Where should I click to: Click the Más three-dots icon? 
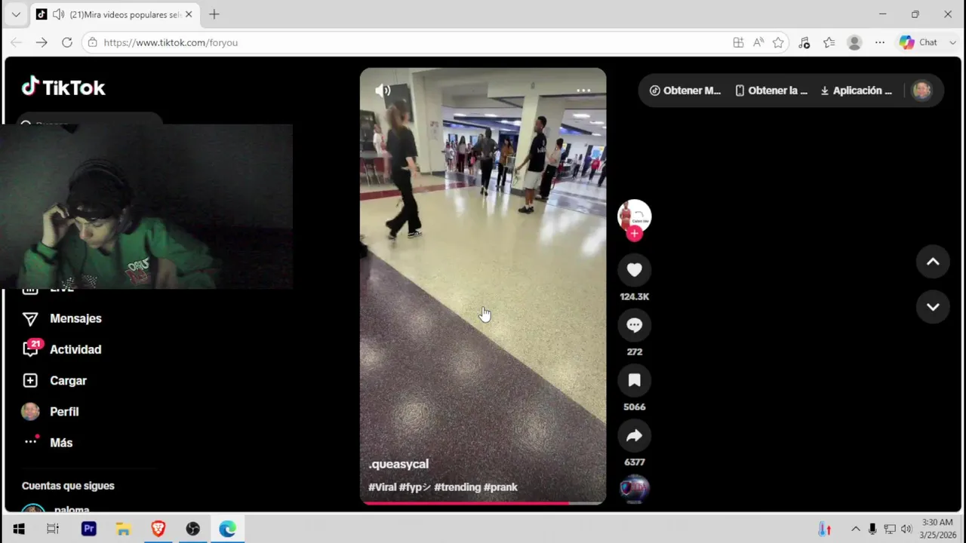point(30,442)
